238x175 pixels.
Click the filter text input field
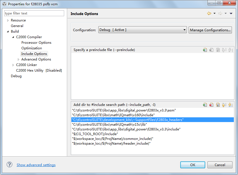[34, 13]
